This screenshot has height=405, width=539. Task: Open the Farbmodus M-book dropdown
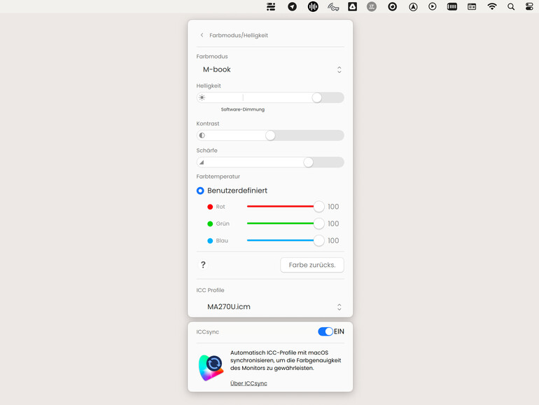pos(270,69)
